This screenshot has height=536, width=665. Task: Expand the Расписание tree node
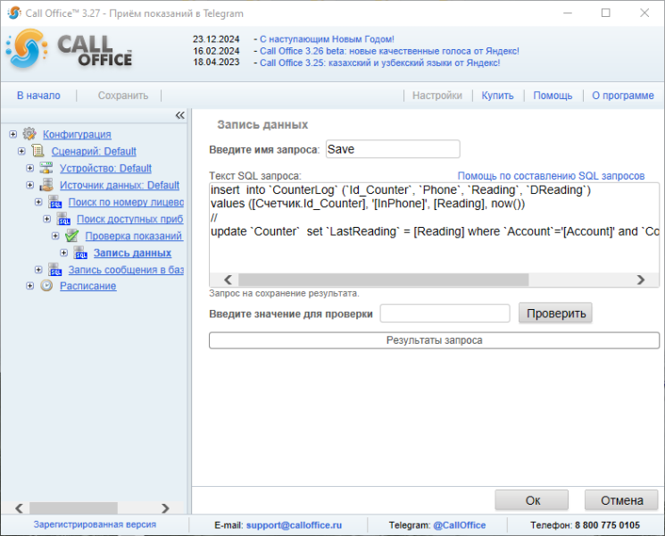click(x=29, y=286)
